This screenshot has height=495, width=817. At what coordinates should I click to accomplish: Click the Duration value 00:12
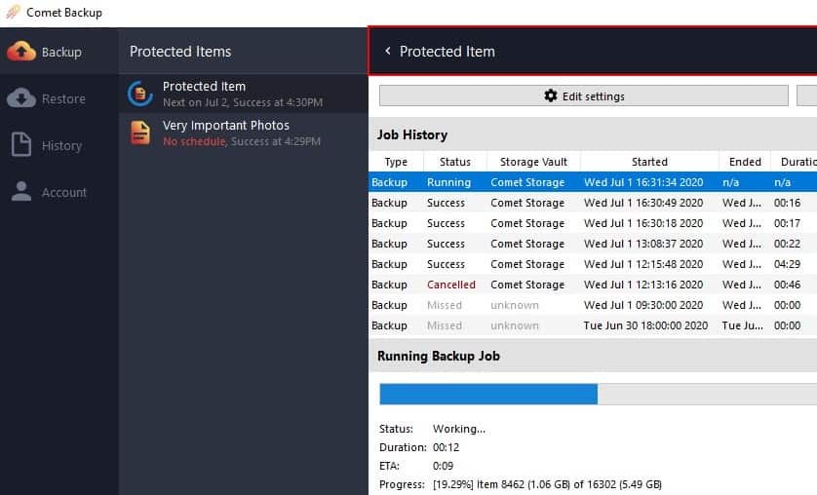tap(446, 447)
